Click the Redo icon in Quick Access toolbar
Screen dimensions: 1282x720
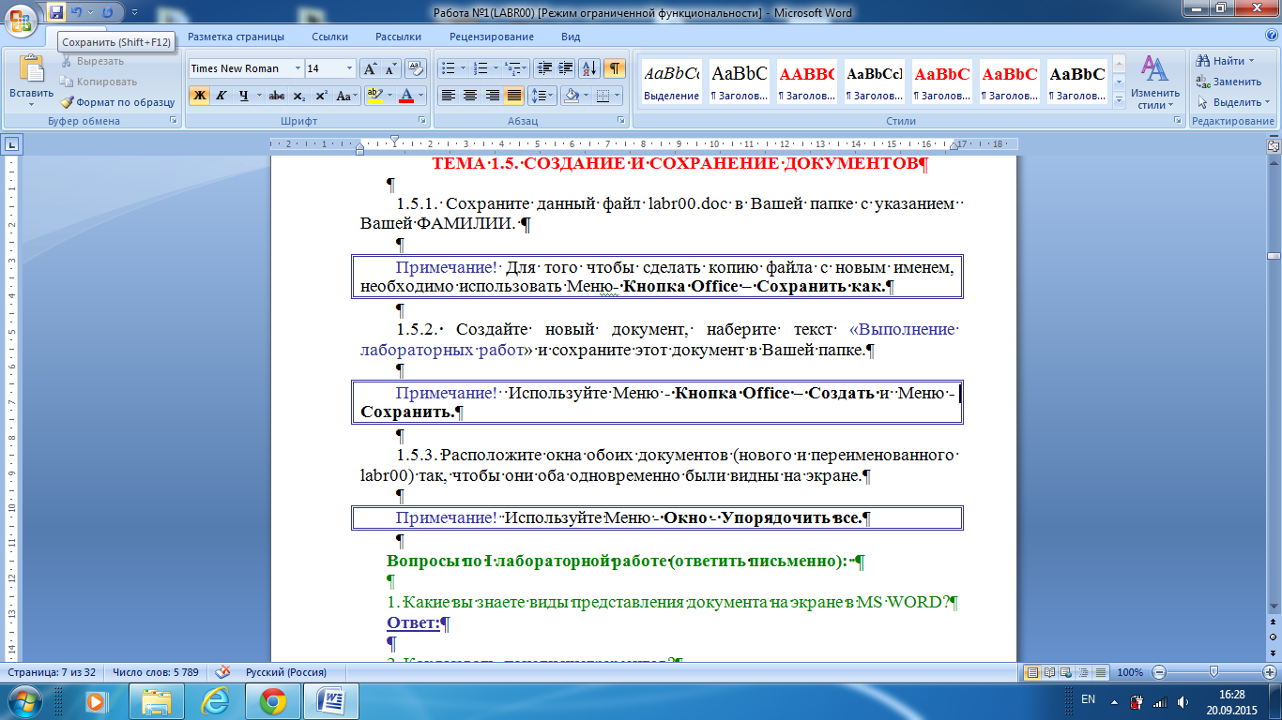click(107, 13)
